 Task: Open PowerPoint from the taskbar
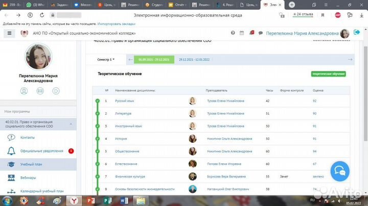90,201
